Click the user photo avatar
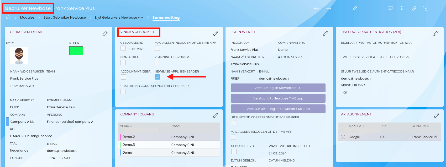 pyautogui.click(x=19, y=56)
